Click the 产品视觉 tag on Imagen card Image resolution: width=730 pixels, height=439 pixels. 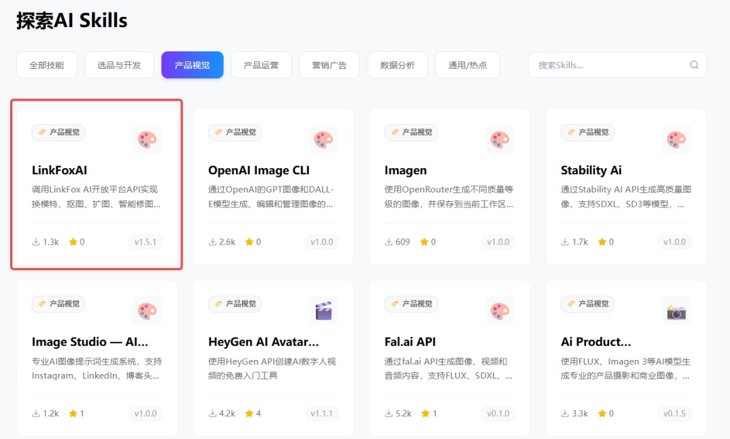tap(412, 132)
